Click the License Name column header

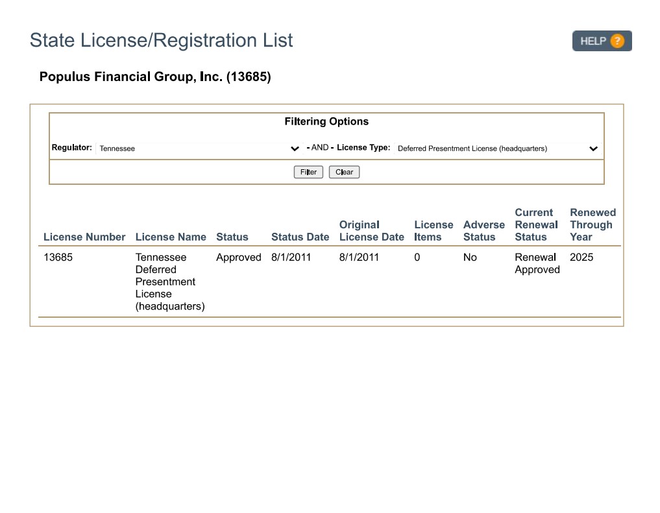[170, 237]
